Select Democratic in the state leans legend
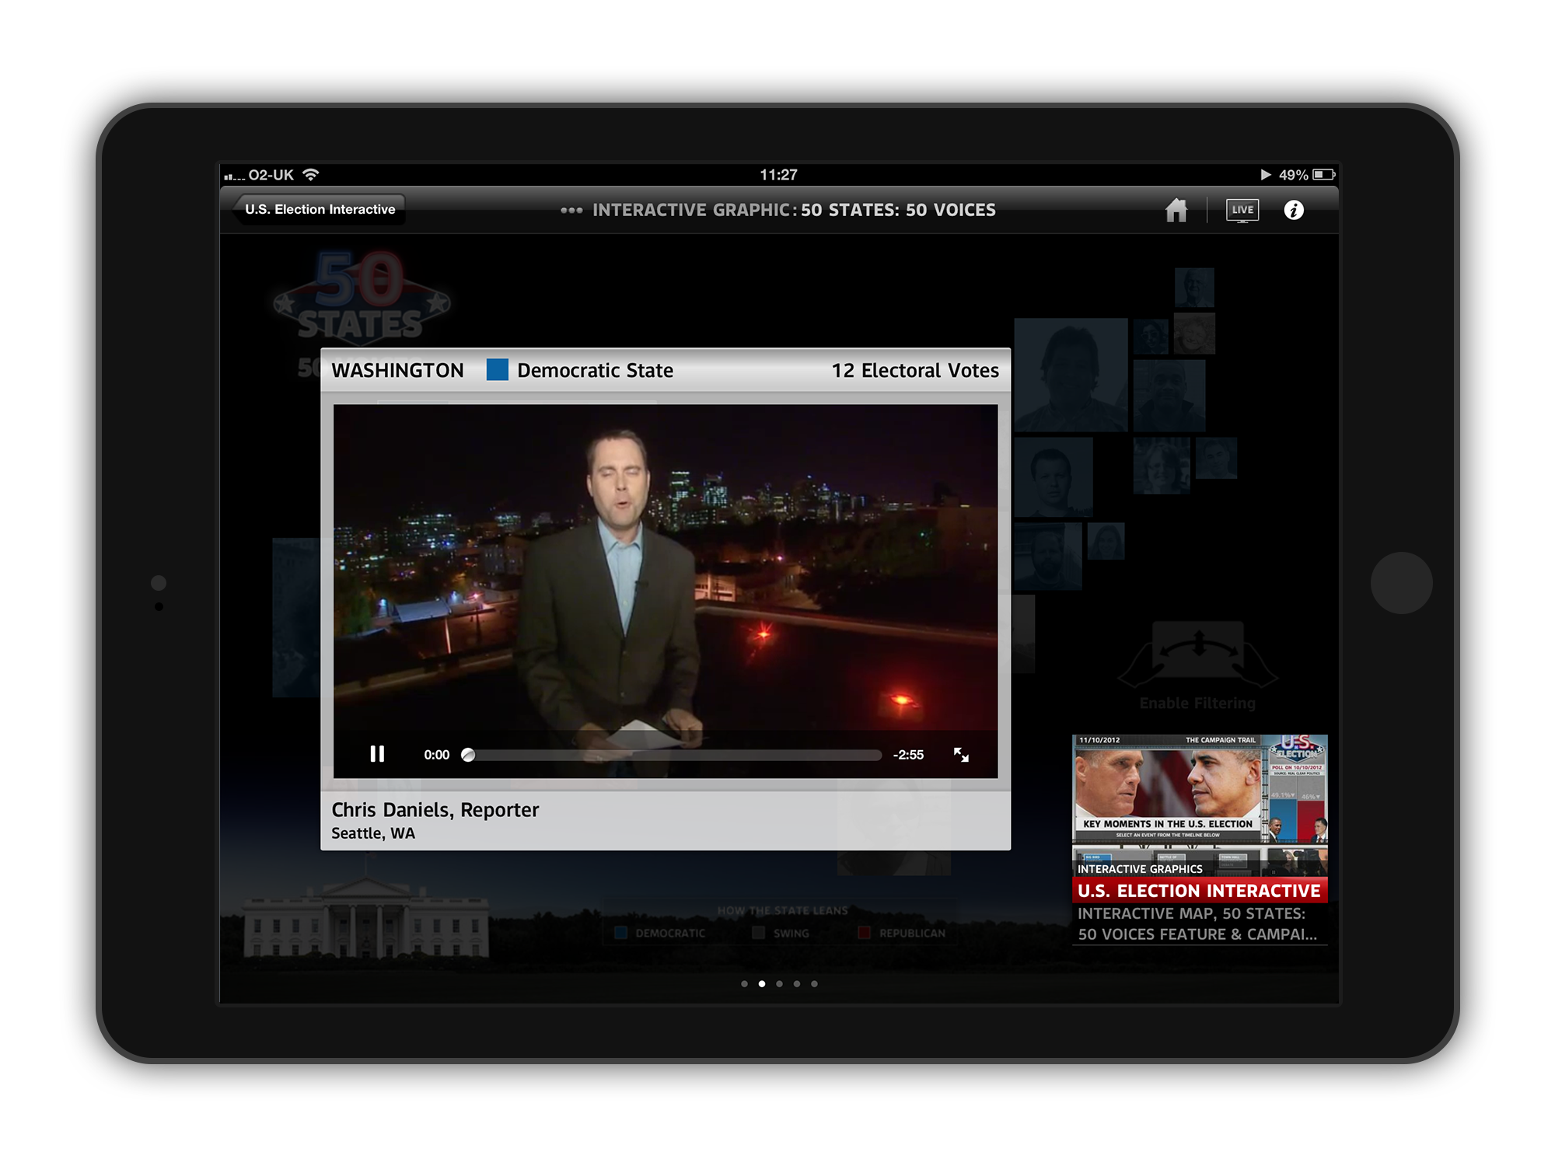The image size is (1555, 1166). (x=660, y=933)
